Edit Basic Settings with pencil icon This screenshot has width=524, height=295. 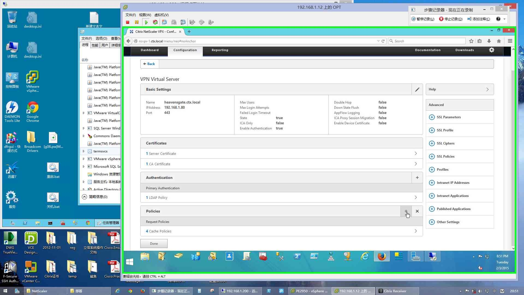pos(417,90)
